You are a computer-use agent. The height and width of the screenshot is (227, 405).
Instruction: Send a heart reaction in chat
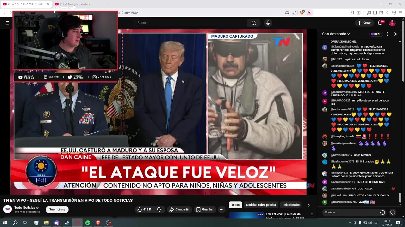click(393, 212)
